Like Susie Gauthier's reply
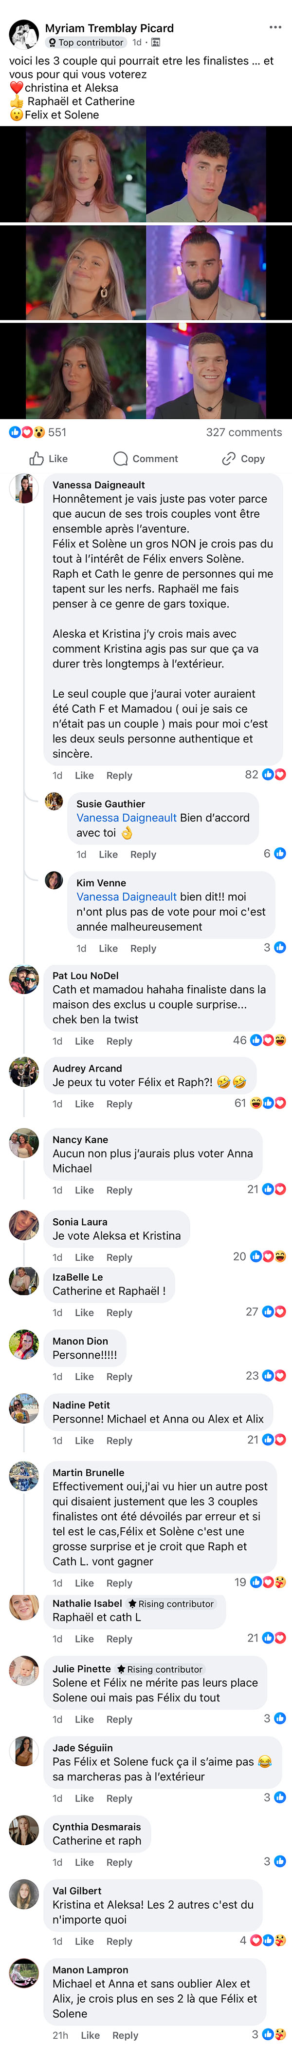 108,854
